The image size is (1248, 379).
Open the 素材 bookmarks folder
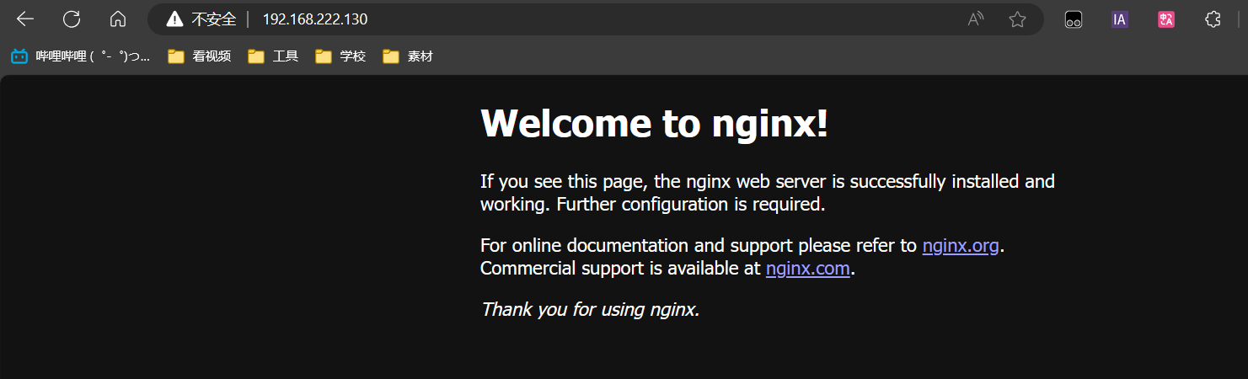point(408,56)
